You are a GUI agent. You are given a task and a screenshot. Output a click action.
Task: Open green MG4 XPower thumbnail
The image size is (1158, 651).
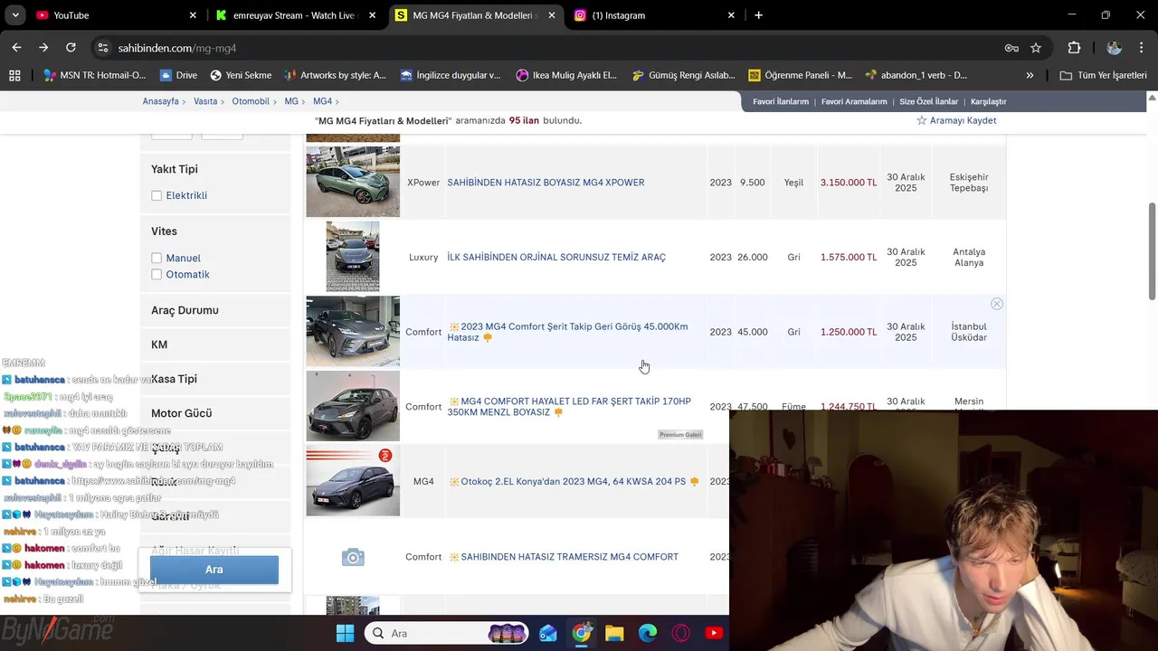click(x=353, y=182)
